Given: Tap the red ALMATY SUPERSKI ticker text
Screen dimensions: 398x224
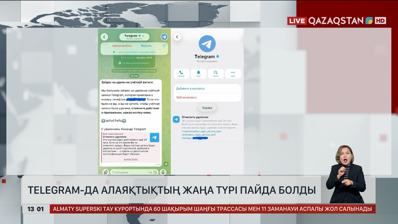Looking at the screenshot, I should 212,209.
